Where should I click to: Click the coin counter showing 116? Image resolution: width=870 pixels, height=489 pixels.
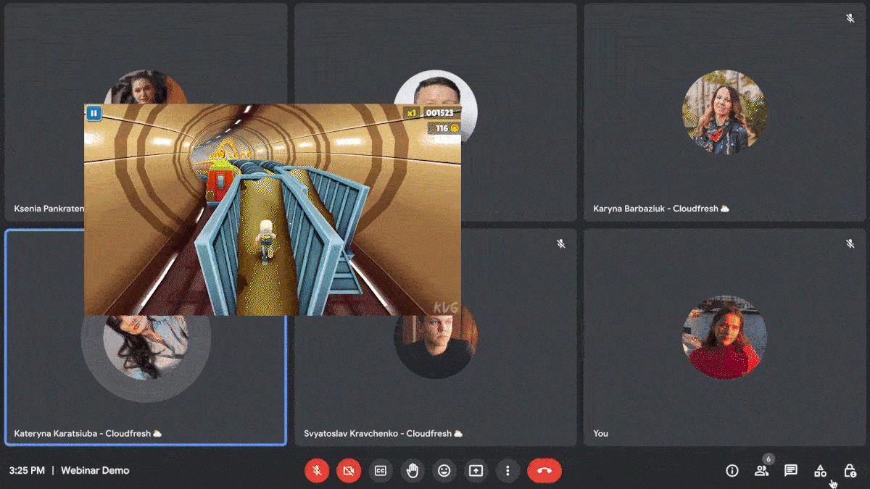[x=444, y=128]
